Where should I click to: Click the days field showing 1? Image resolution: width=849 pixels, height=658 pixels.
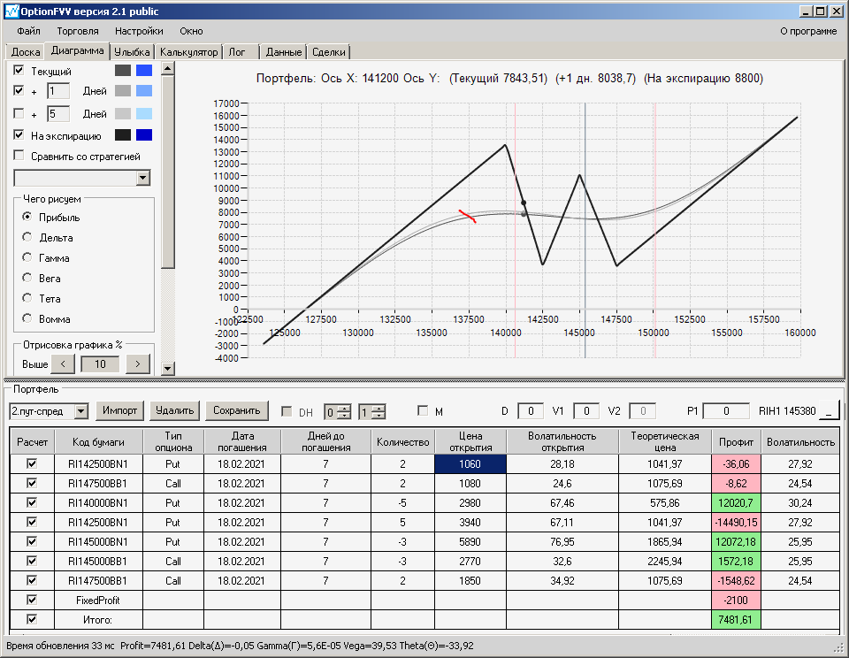pyautogui.click(x=58, y=91)
